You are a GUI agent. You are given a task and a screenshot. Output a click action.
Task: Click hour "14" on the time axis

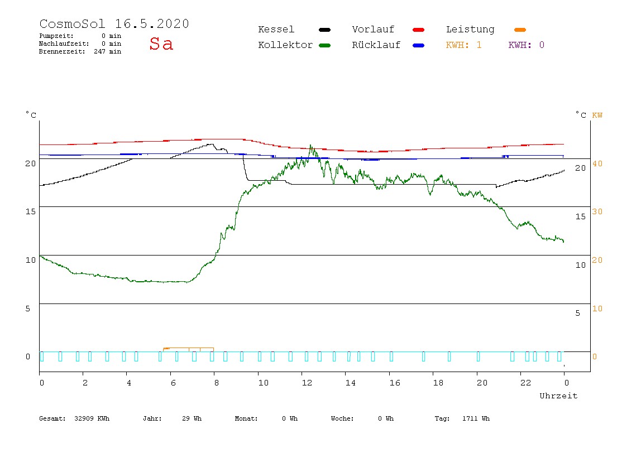[350, 383]
